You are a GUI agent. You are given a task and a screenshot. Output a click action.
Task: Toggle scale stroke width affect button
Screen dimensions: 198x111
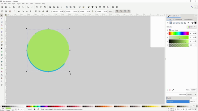pos(117,11)
